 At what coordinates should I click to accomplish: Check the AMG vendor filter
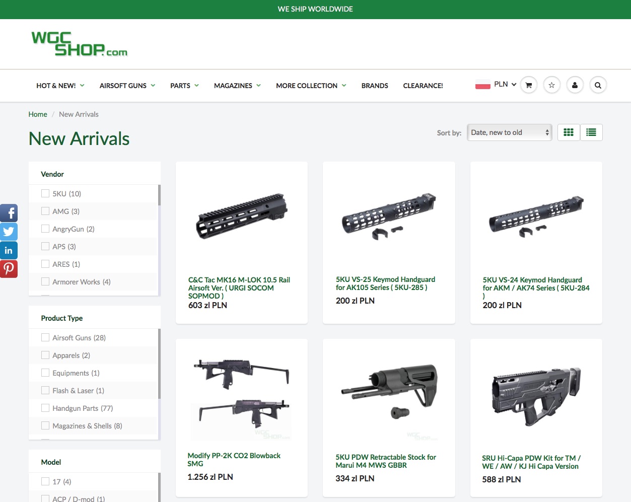(x=45, y=211)
